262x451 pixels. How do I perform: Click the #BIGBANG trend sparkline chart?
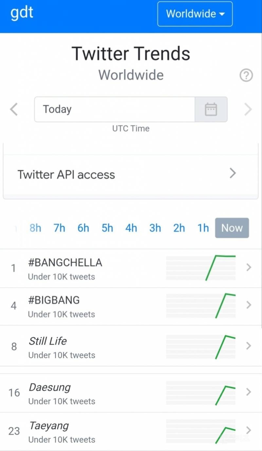[x=201, y=306]
